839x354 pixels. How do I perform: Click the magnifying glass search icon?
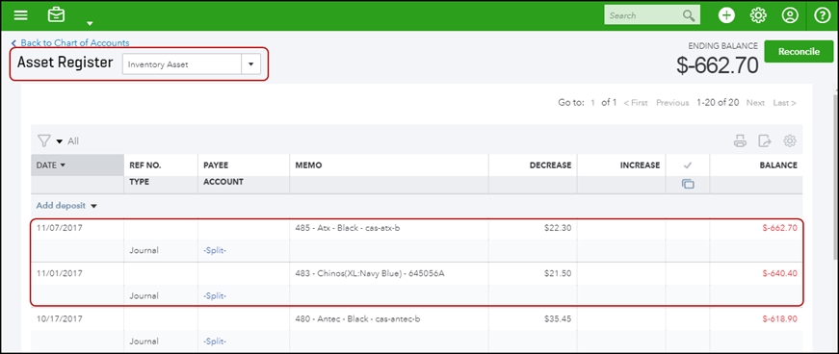pos(689,15)
